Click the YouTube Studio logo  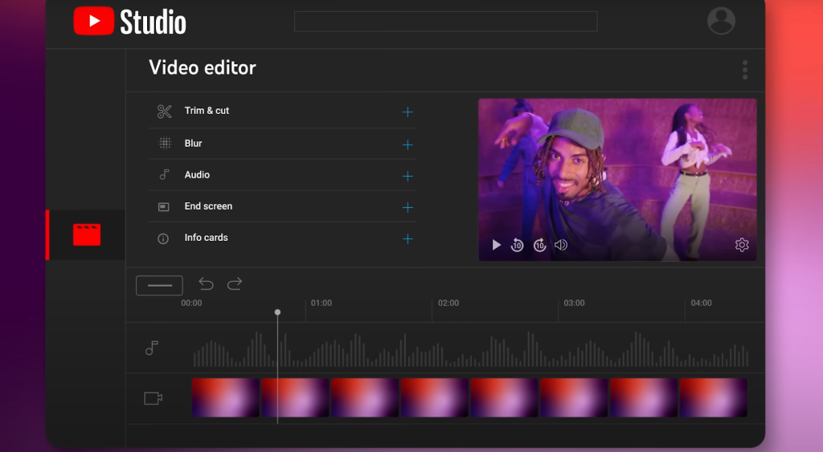(x=129, y=22)
